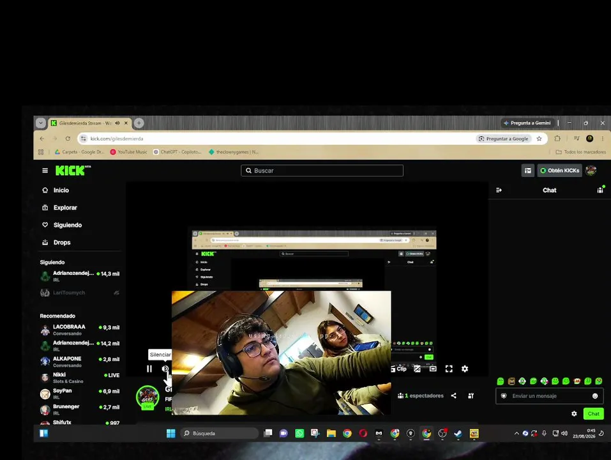Mute the tab using its speaker icon

click(x=117, y=123)
